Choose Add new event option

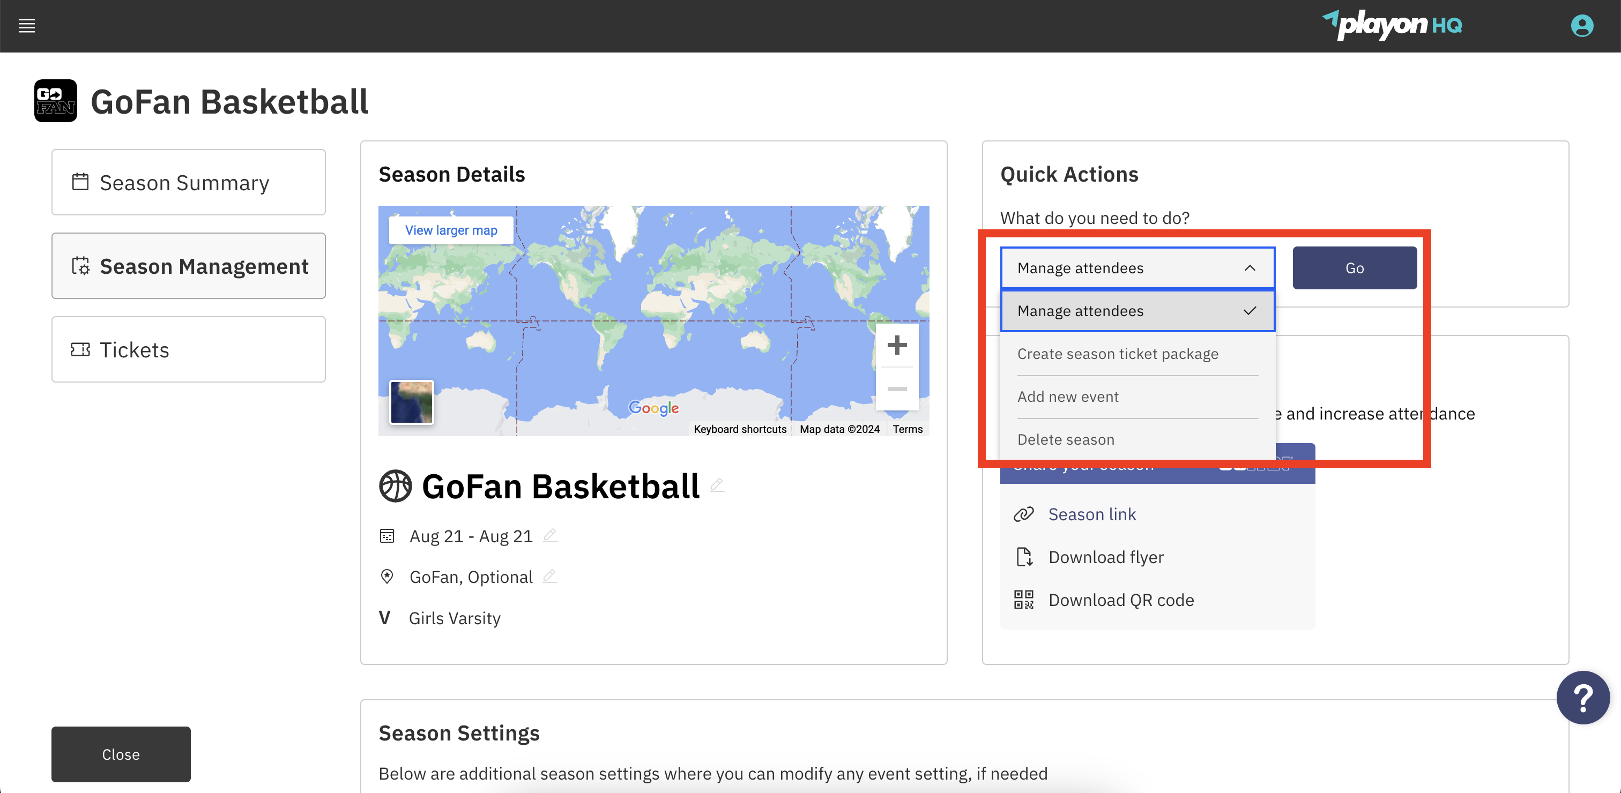1068,397
